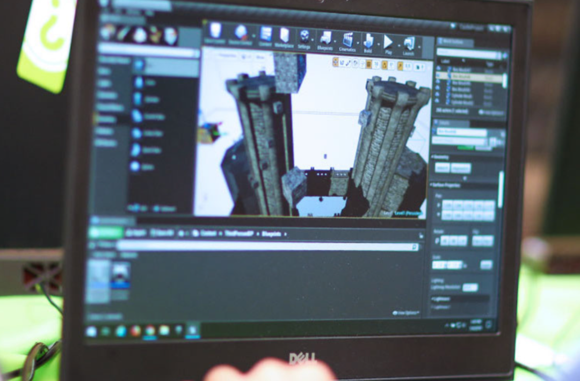Collapse the Lightmass section in Details
This screenshot has width=580, height=381.
432,298
